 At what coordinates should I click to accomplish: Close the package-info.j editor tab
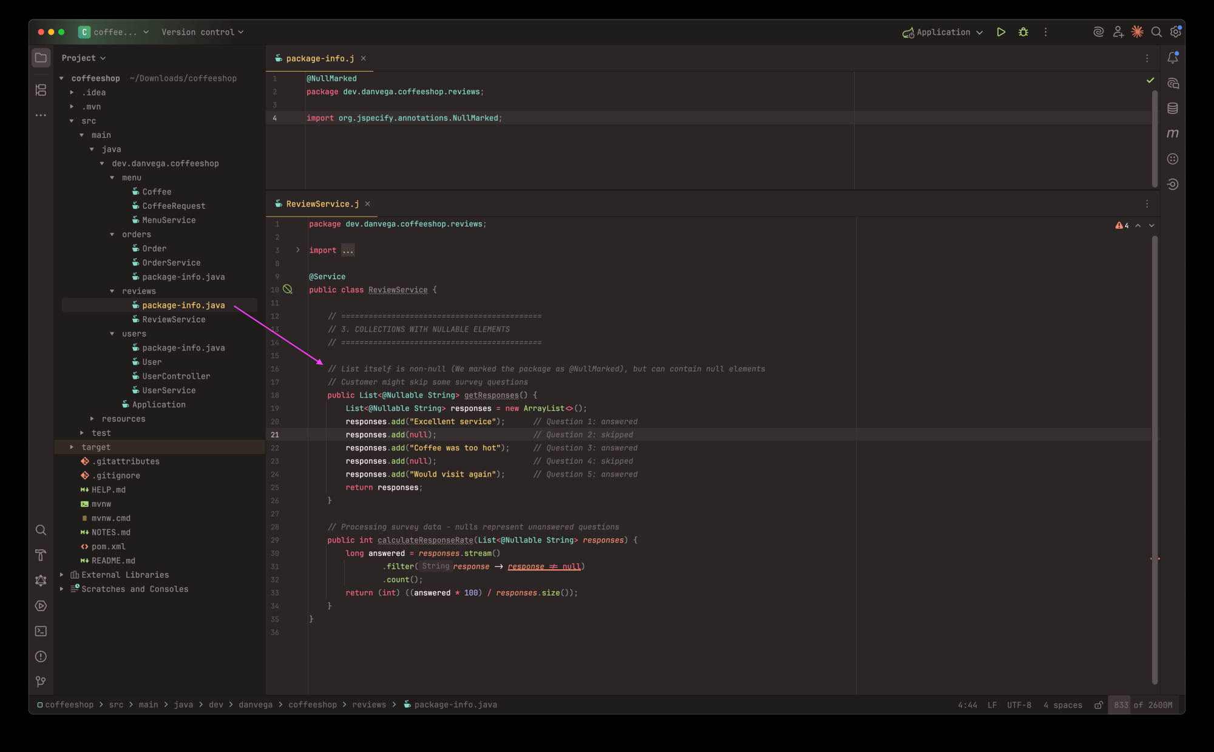coord(364,58)
